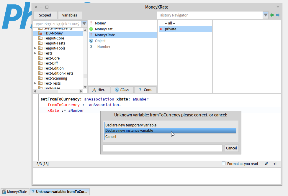Image resolution: width=288 pixels, height=196 pixels.
Task: Click the Teapot-Core package folder icon
Action: (40, 38)
